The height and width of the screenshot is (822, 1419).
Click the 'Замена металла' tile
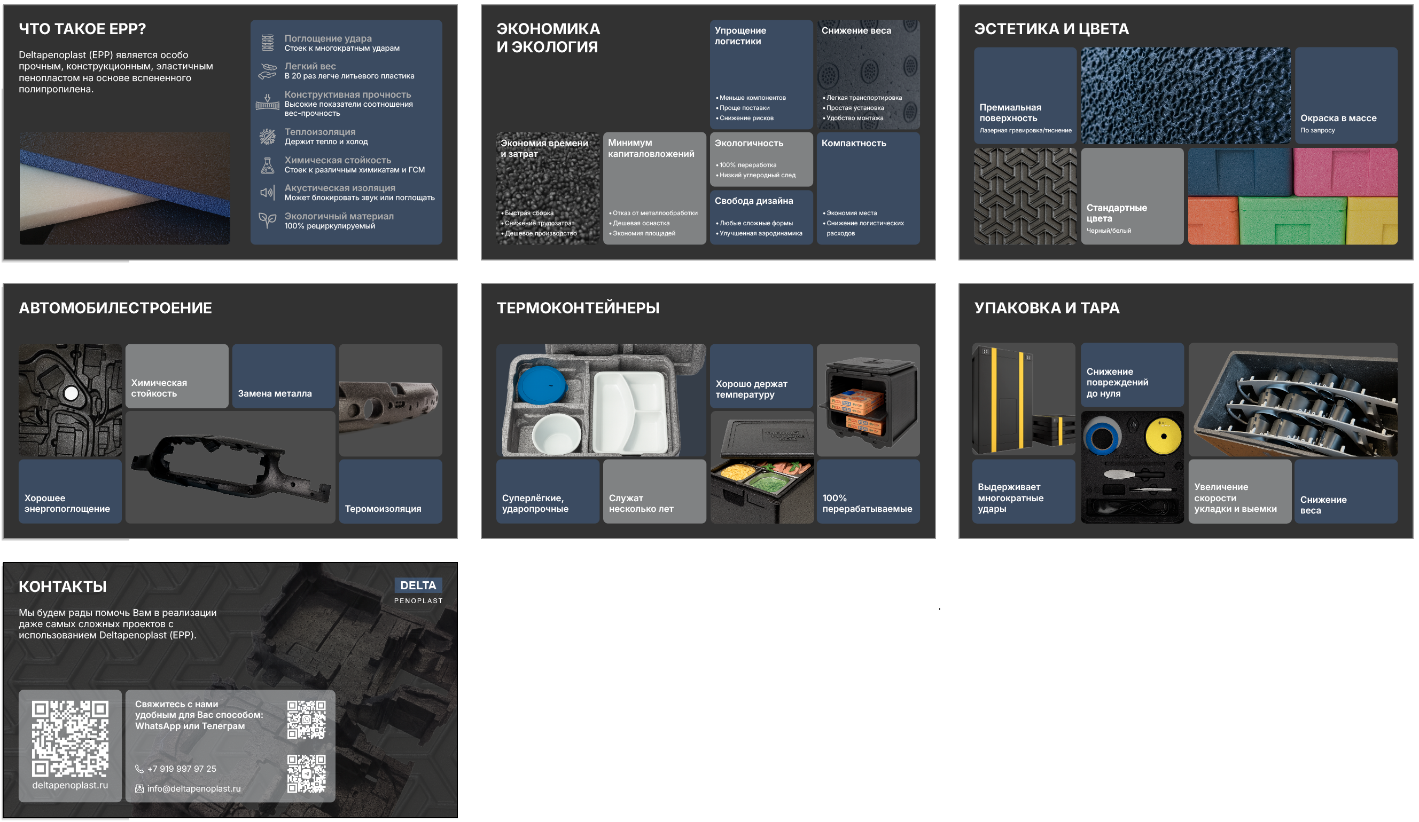(283, 376)
